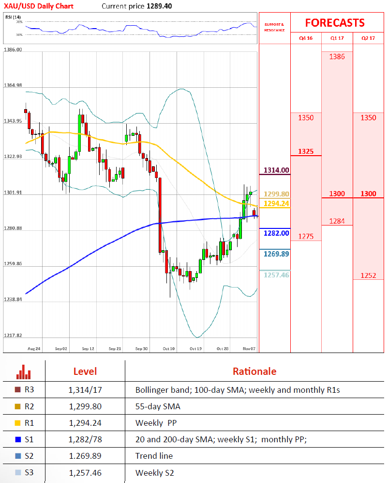Click the S3 light-blue color swatch

[18, 472]
